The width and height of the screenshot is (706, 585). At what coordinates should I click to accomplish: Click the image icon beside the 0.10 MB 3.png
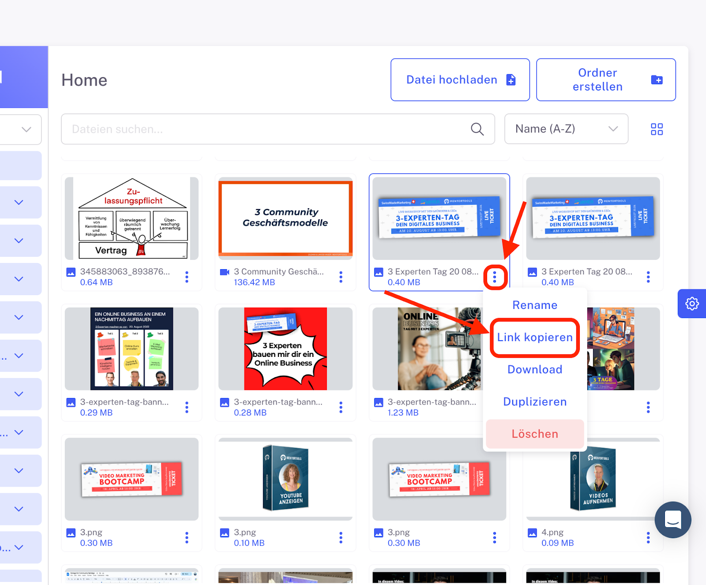(x=225, y=533)
